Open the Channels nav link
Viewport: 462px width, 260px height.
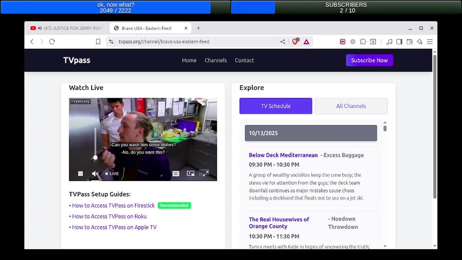[x=216, y=60]
